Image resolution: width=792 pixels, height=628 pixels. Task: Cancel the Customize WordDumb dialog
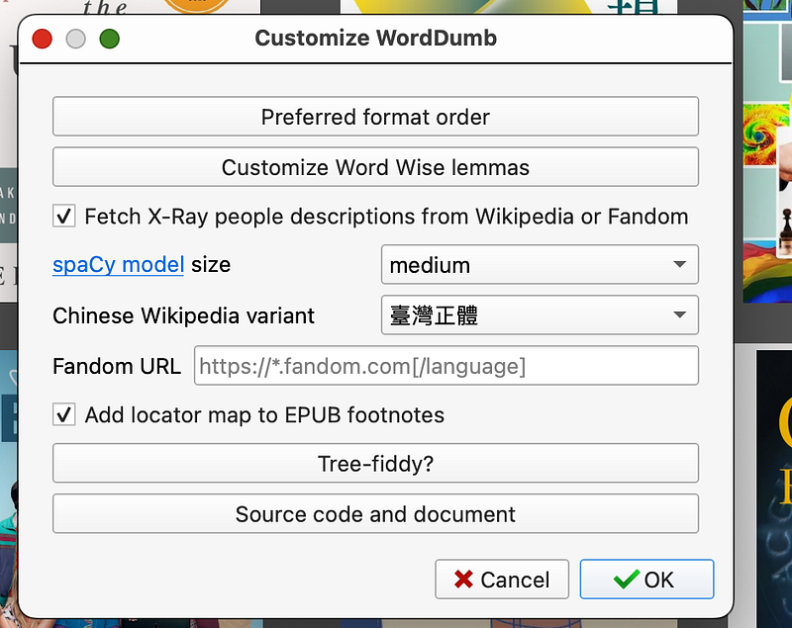point(502,580)
